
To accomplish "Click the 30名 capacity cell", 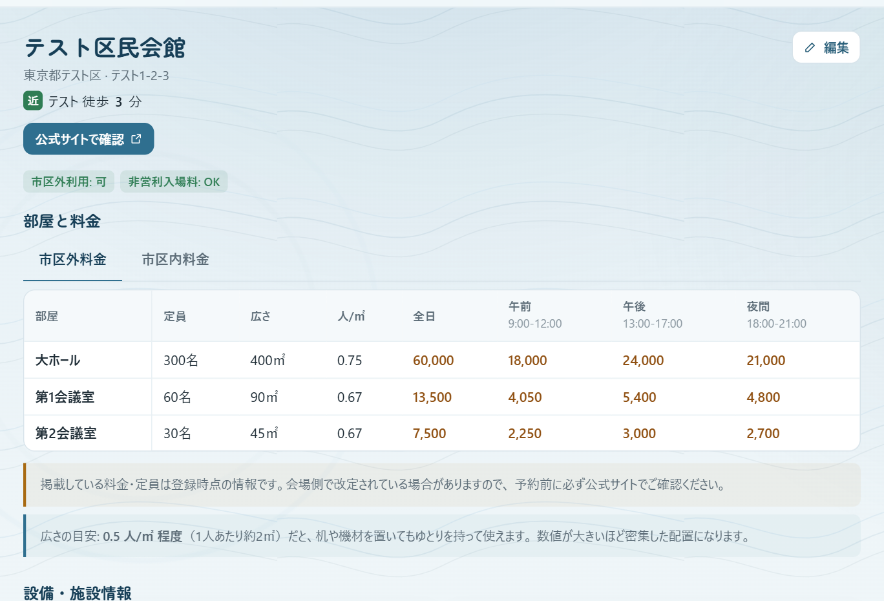I will point(177,433).
